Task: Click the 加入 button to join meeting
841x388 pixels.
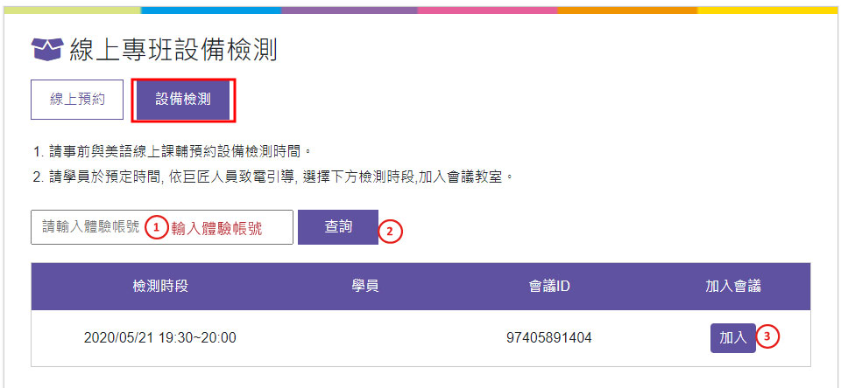Action: (x=732, y=337)
